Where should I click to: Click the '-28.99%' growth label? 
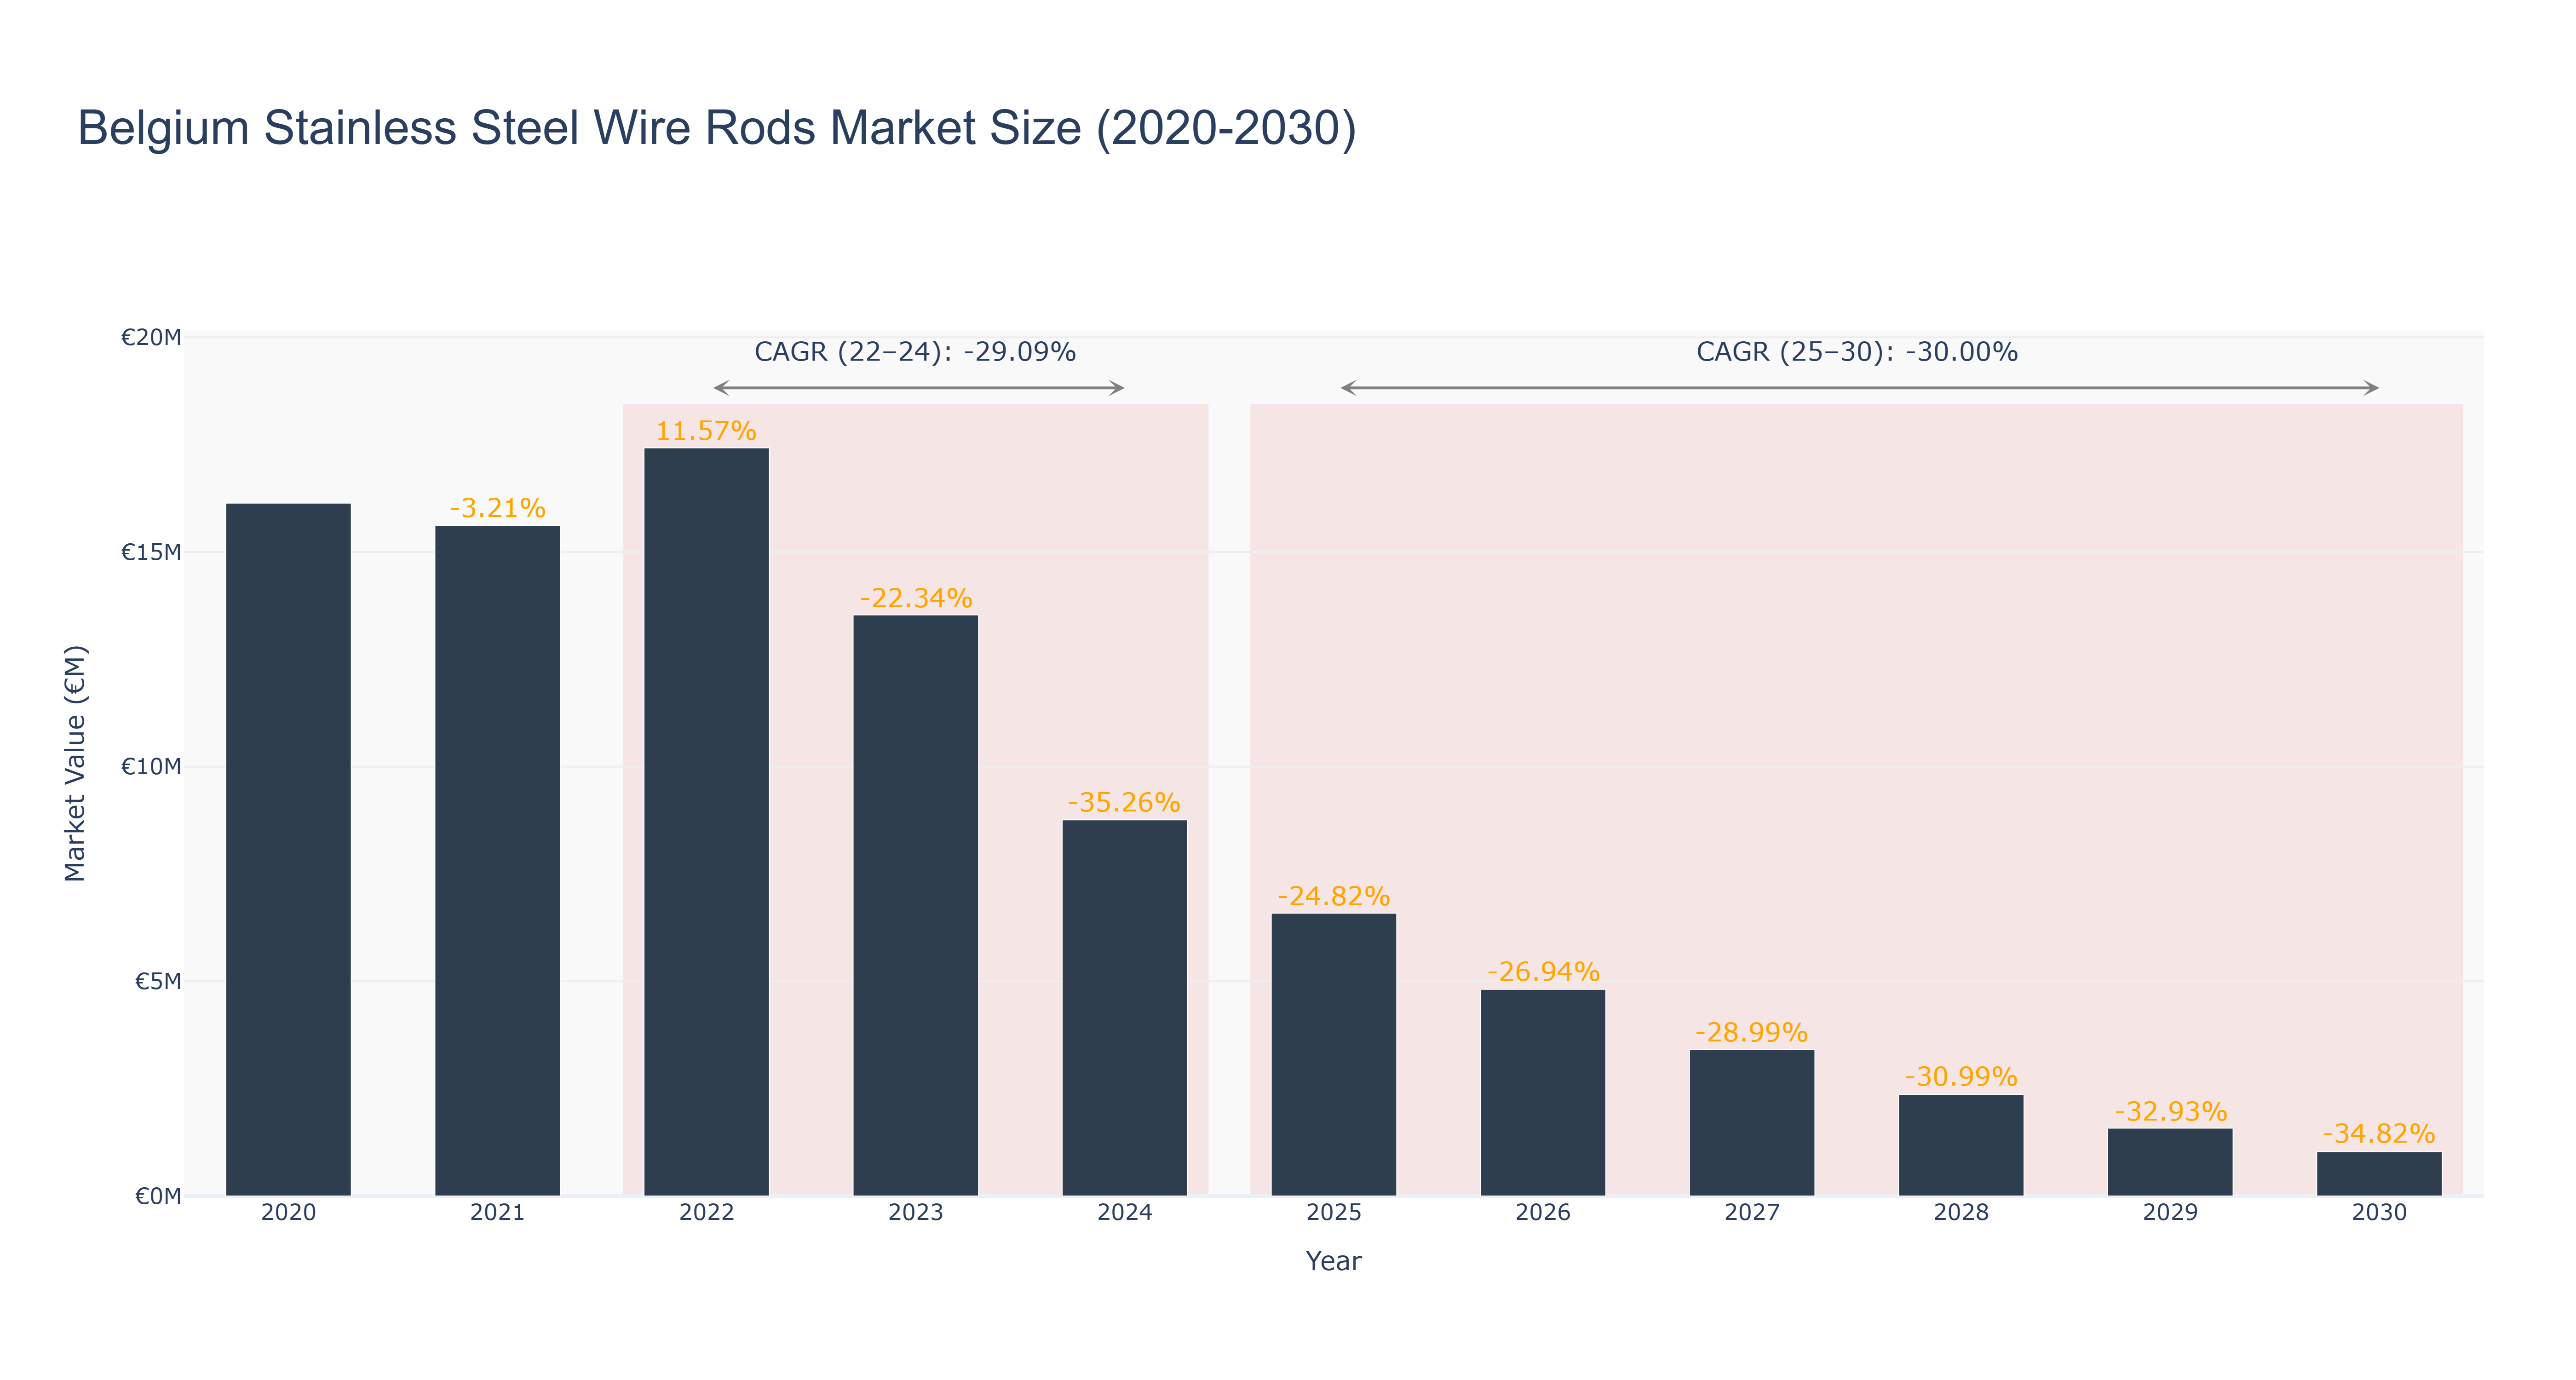(1751, 1032)
